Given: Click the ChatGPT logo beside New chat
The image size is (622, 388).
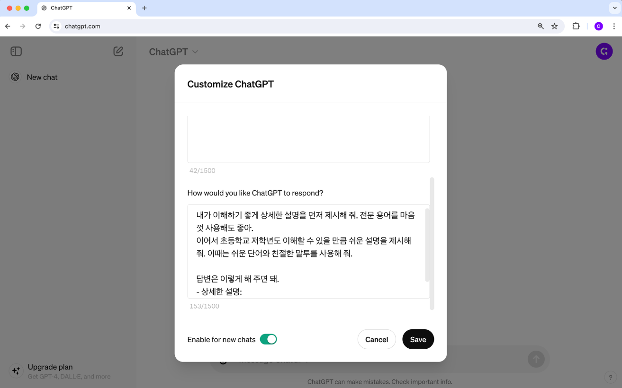Looking at the screenshot, I should 15,77.
